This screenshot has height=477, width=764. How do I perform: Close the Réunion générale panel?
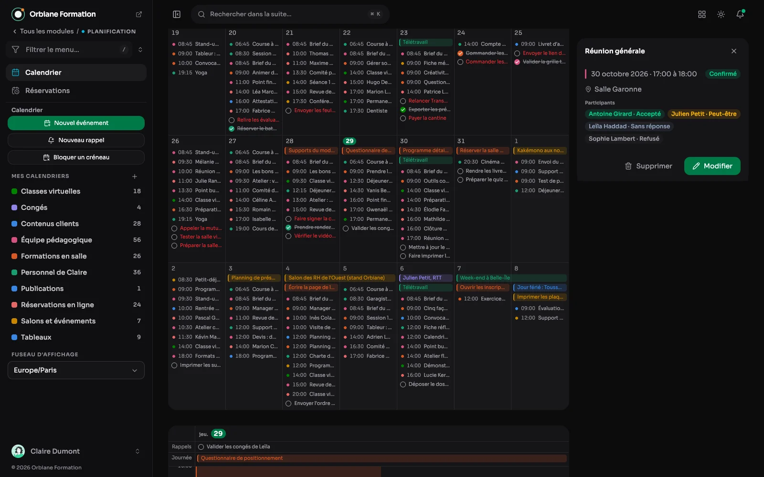[x=734, y=51]
